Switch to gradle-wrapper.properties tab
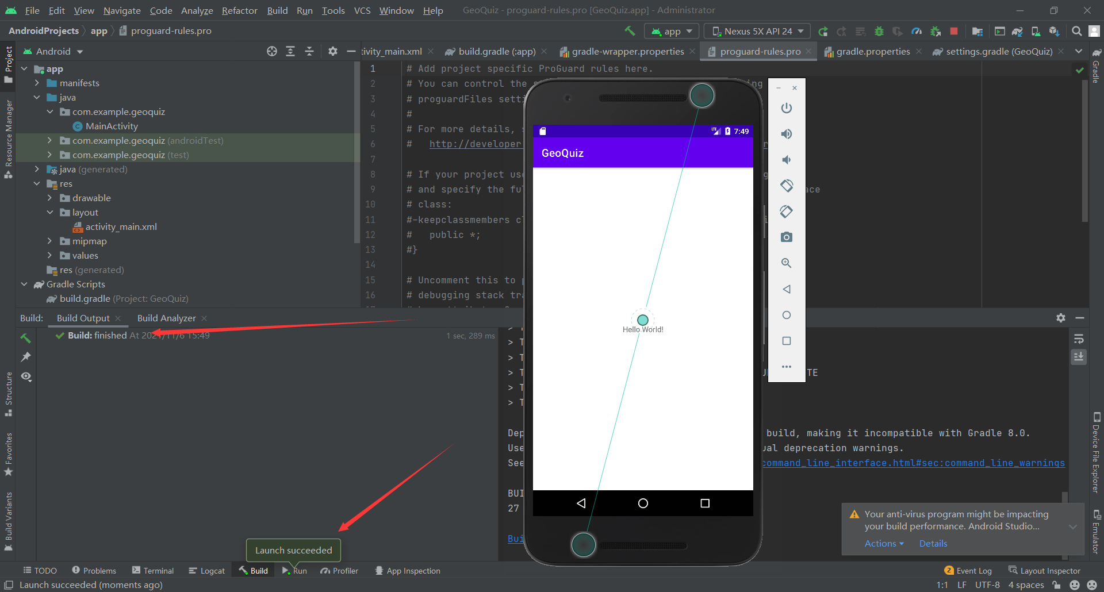The height and width of the screenshot is (592, 1104). pos(628,51)
